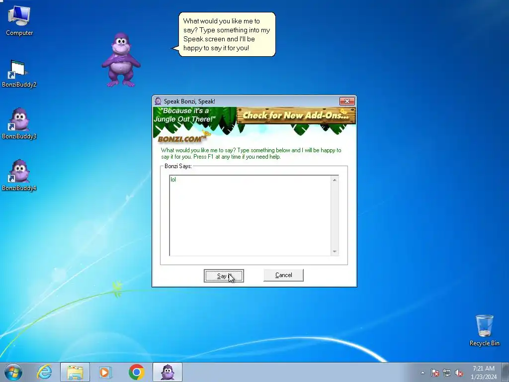
Task: Close the Speak Bonzi, Speak! window
Action: coord(347,101)
